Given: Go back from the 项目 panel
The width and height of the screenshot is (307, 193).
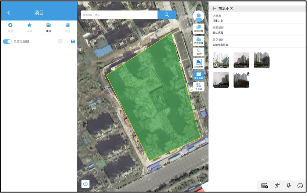Looking at the screenshot, I should click(x=8, y=13).
